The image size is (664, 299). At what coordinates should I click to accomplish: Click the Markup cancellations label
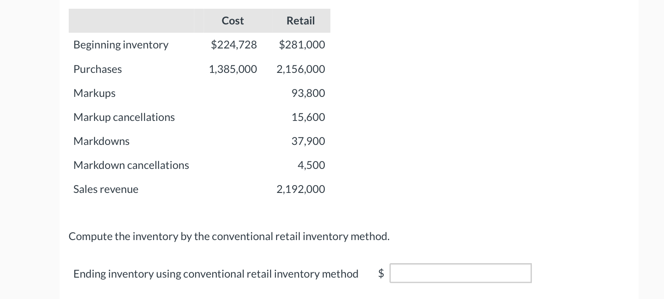(124, 117)
